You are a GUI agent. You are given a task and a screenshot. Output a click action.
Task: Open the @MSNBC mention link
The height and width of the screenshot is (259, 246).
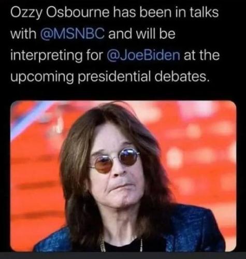pyautogui.click(x=73, y=34)
